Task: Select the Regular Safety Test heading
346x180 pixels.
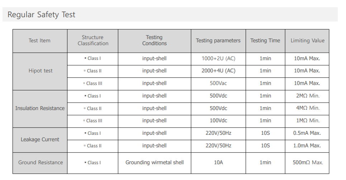Action: coord(41,15)
